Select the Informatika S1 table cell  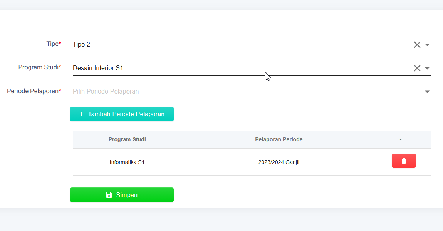(x=127, y=162)
